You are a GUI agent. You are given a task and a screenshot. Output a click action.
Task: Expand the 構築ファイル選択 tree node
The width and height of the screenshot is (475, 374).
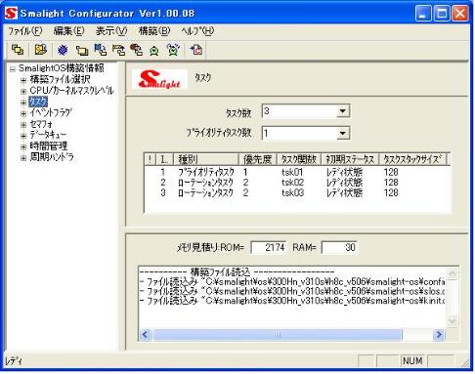point(23,80)
